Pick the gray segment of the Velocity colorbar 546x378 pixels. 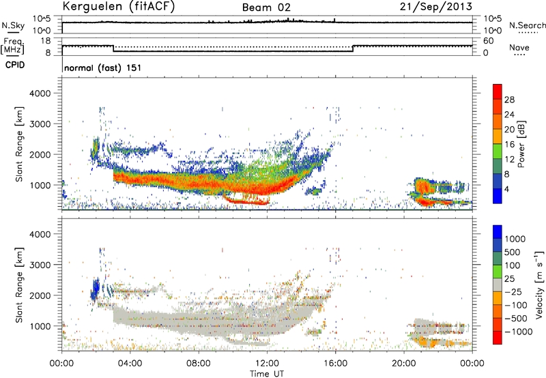pyautogui.click(x=498, y=285)
